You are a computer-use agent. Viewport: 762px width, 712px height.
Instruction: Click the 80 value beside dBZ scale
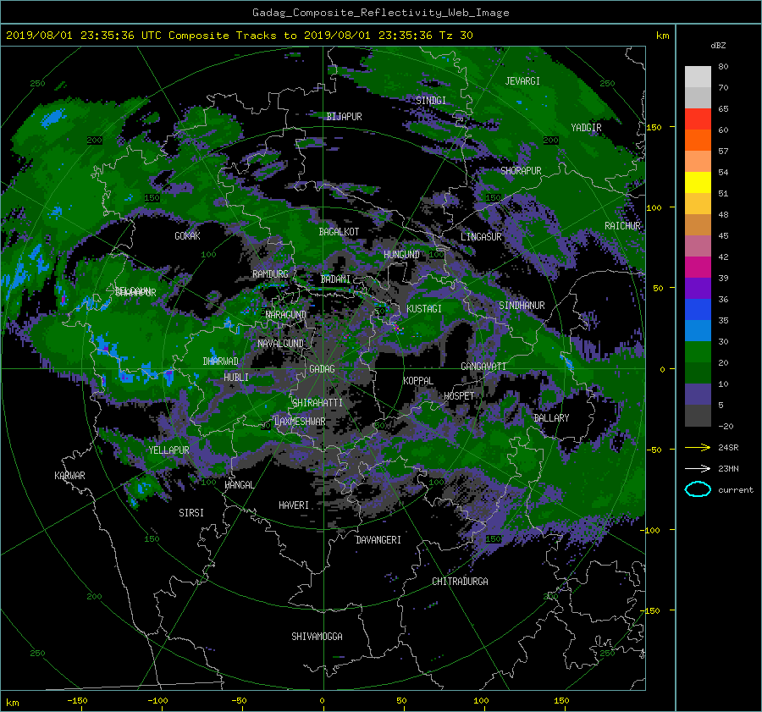pyautogui.click(x=723, y=67)
